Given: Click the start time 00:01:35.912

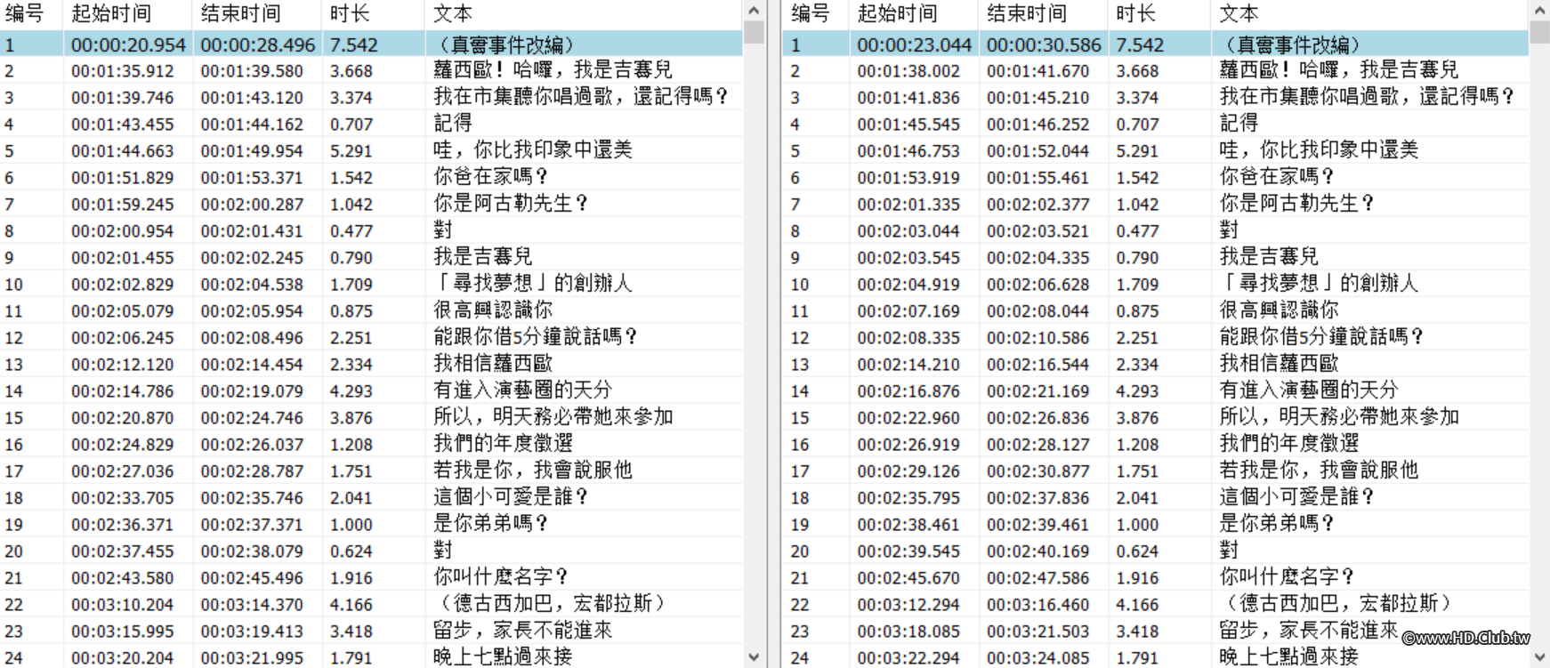Looking at the screenshot, I should pyautogui.click(x=123, y=71).
